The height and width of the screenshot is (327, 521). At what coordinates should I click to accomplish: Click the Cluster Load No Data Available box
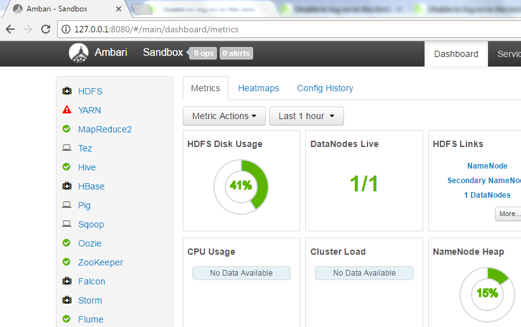tap(364, 273)
